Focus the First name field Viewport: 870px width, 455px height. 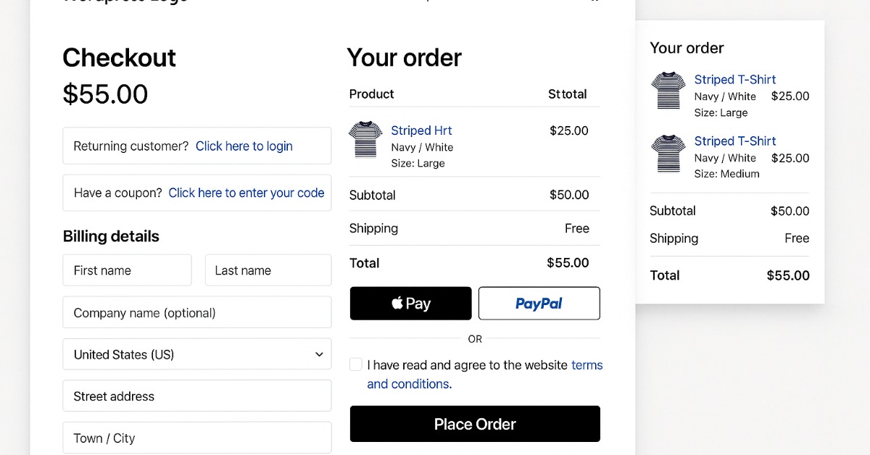[x=127, y=270]
